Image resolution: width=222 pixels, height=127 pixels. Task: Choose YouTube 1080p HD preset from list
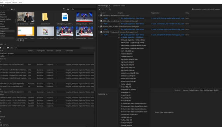click(127, 123)
